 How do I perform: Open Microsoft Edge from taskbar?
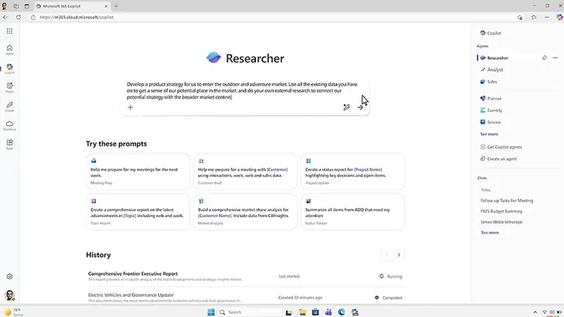(341, 312)
